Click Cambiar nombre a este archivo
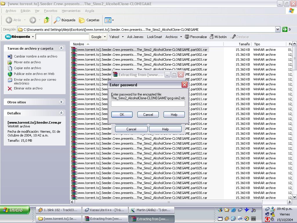 point(36,56)
